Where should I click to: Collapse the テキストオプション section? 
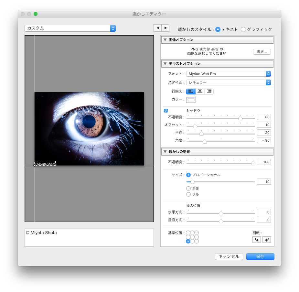(x=165, y=64)
